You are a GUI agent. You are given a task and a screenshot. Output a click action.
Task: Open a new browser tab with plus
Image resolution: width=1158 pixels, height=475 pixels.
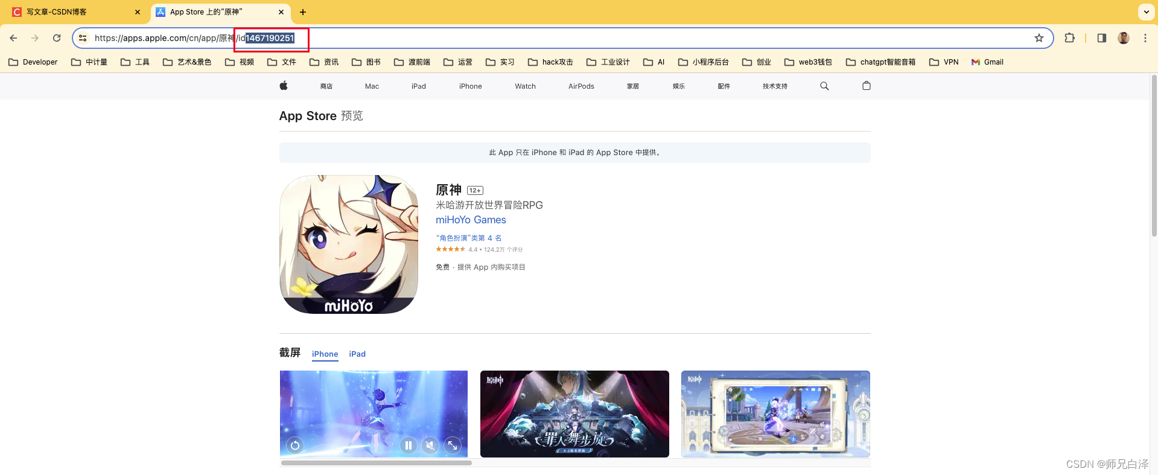pyautogui.click(x=303, y=12)
